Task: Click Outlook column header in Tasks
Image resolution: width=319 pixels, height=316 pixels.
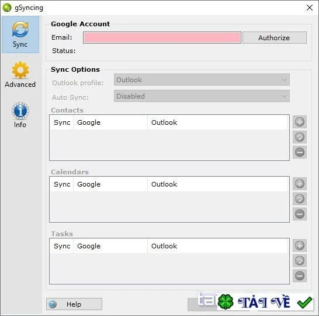Action: pyautogui.click(x=218, y=246)
